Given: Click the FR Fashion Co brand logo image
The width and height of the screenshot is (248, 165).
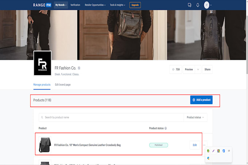Looking at the screenshot, I should pos(42,63).
